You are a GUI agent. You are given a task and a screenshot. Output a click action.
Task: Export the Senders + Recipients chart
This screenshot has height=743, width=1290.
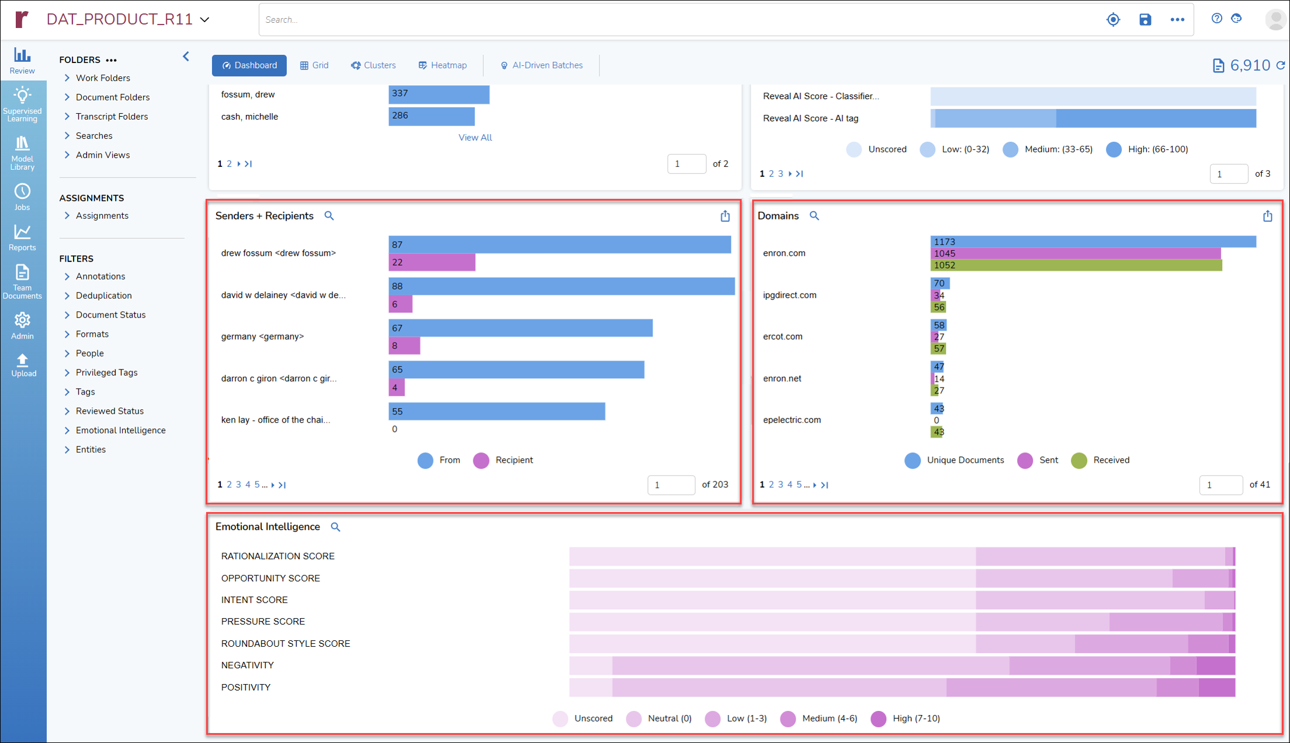pos(725,216)
